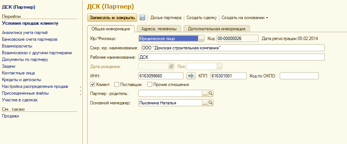This screenshot has height=144, width=347.
Task: Switch to Адреса, телефоны tab
Action: (x=159, y=29)
